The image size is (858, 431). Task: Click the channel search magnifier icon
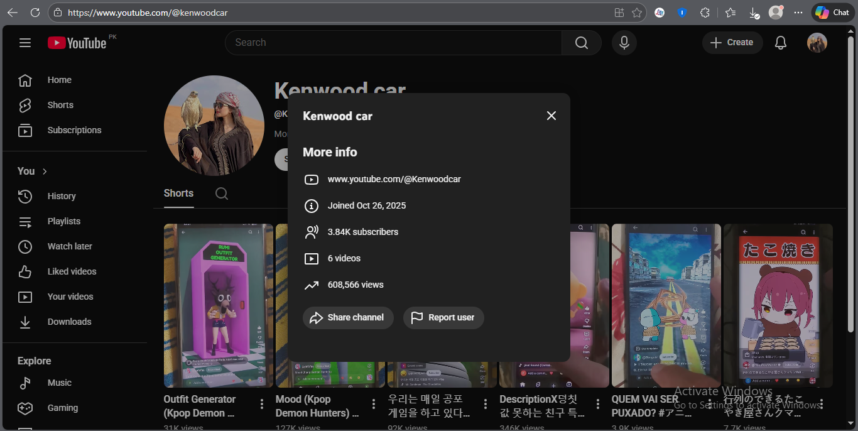coord(222,194)
